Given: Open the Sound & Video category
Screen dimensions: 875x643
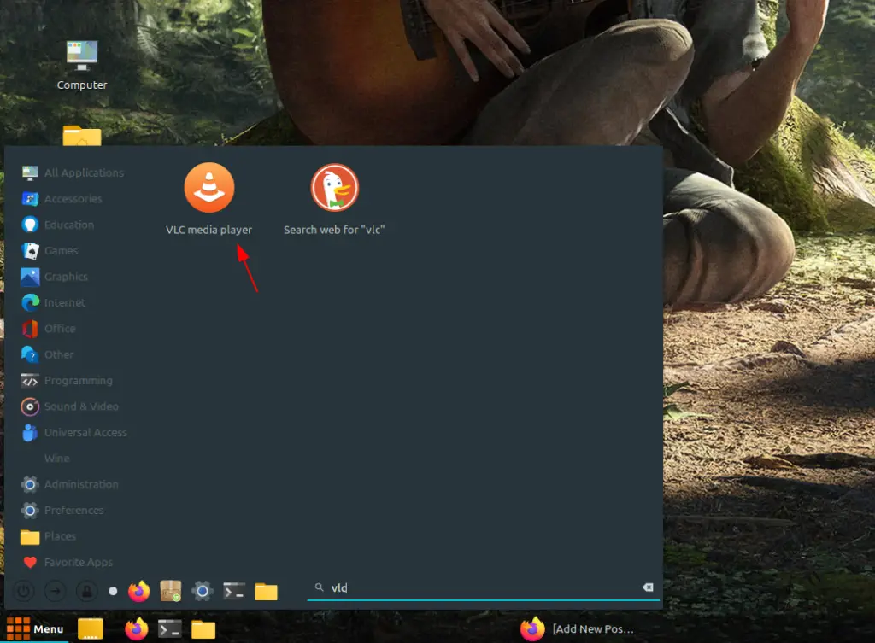Looking at the screenshot, I should coord(70,406).
